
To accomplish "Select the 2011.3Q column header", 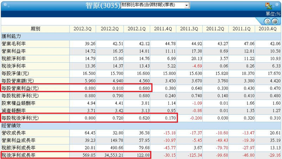I will click(x=189, y=29).
